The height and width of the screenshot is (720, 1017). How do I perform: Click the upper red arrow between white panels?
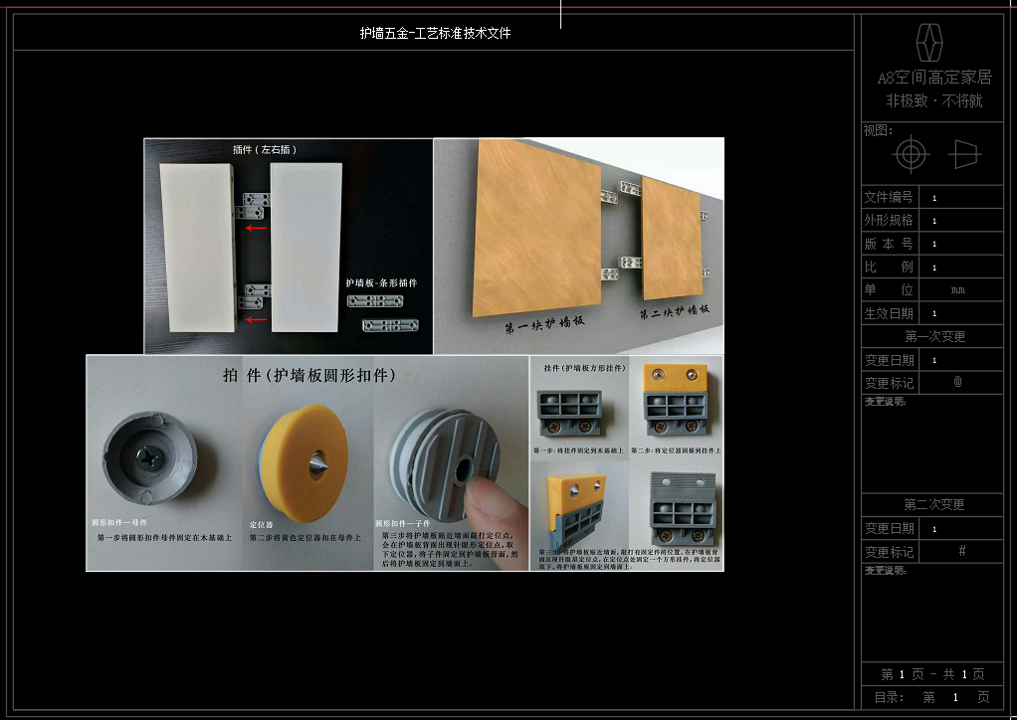pyautogui.click(x=257, y=228)
